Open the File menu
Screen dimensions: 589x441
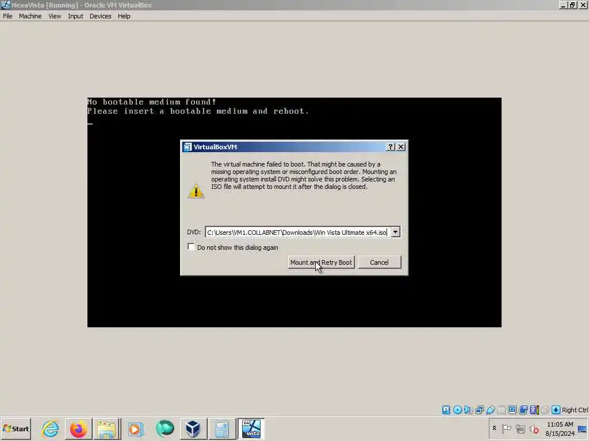pos(7,16)
